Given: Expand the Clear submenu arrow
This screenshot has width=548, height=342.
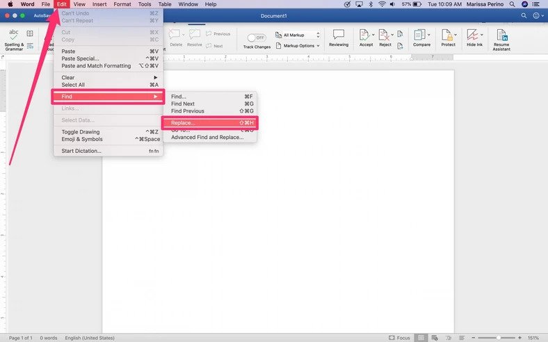Looking at the screenshot, I should (156, 77).
